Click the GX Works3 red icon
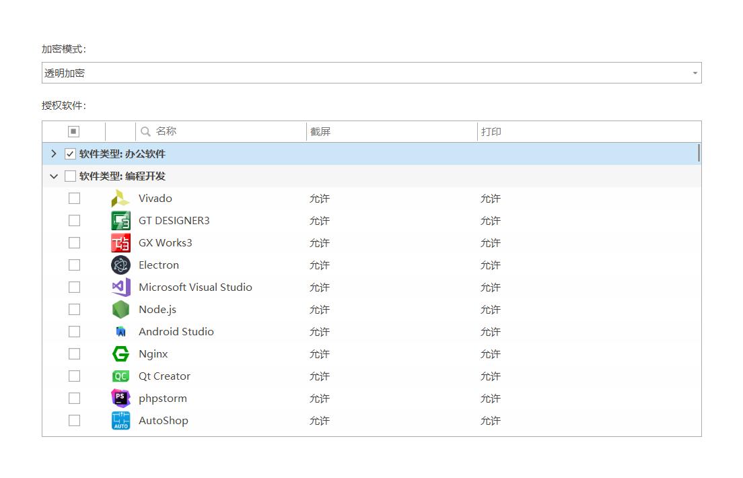 (x=120, y=243)
